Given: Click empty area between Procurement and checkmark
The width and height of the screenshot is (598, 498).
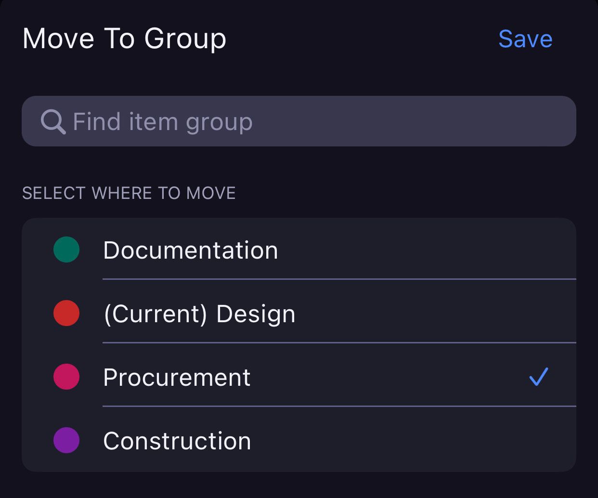Looking at the screenshot, I should coord(385,378).
